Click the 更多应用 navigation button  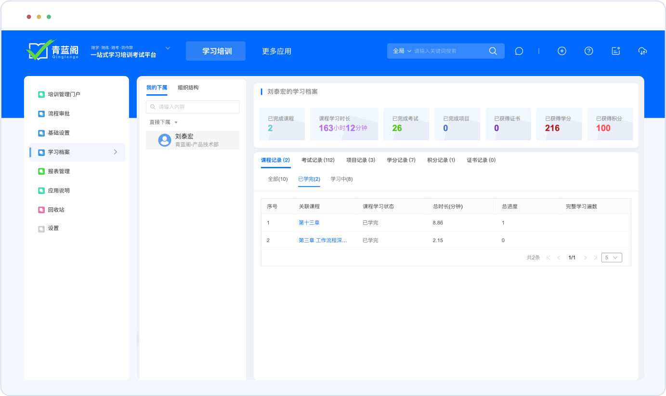276,51
